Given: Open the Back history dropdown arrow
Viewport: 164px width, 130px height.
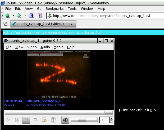Looking at the screenshot, I should (13, 16).
